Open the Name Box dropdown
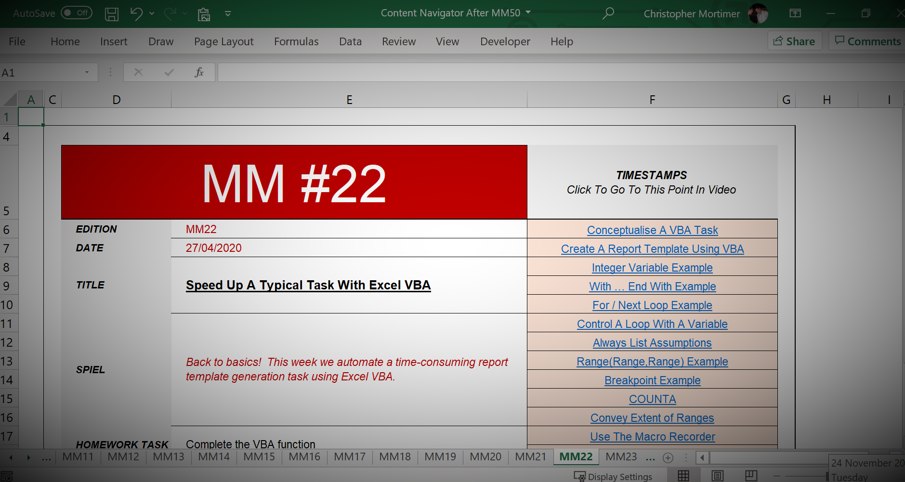This screenshot has width=905, height=482. click(87, 73)
